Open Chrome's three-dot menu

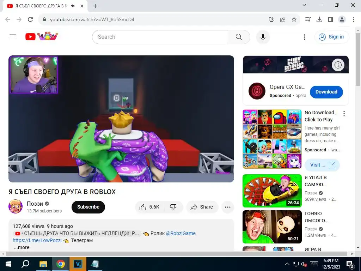pos(353,19)
